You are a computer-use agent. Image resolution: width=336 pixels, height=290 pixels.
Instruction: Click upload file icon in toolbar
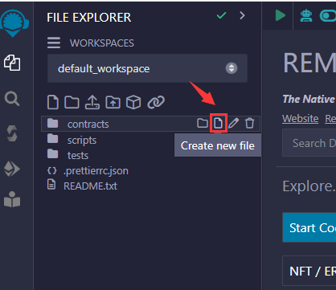92,102
